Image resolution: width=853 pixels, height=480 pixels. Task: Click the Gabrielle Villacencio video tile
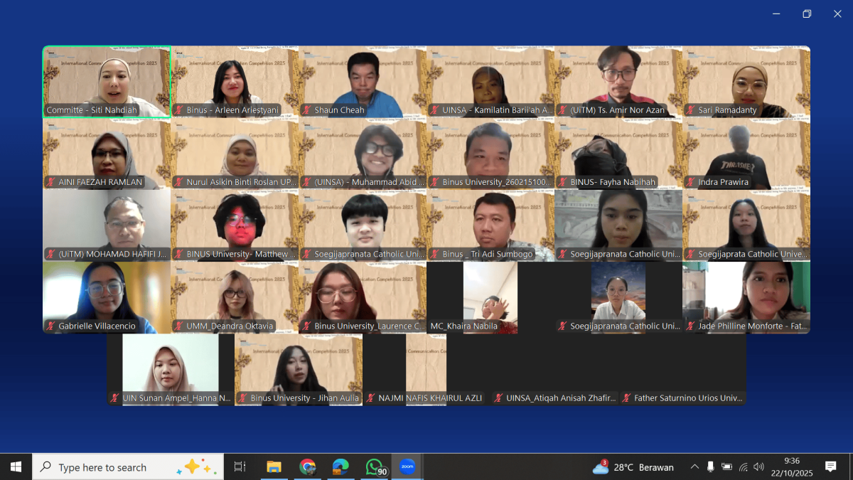tap(107, 297)
